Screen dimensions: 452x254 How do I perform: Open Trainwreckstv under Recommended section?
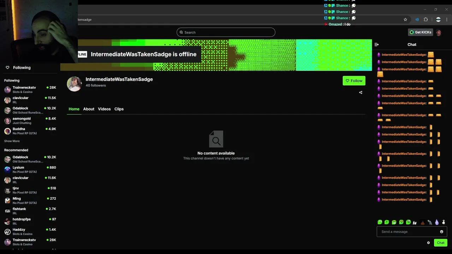30,242
